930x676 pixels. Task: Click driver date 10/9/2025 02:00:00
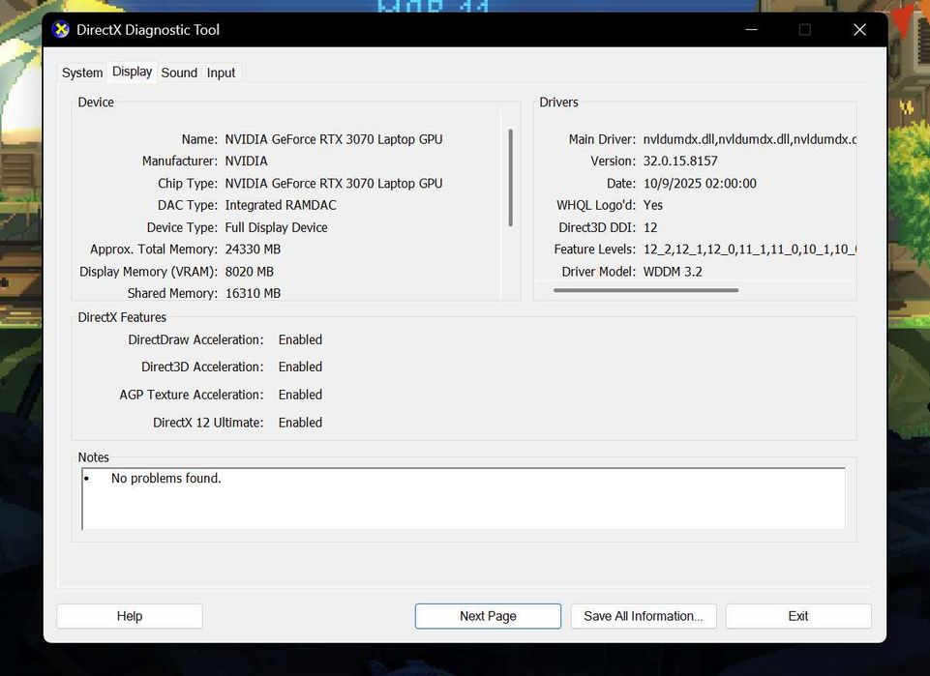pos(700,184)
